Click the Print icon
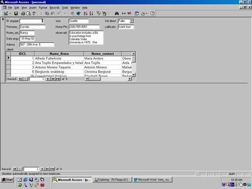 tap(23, 14)
